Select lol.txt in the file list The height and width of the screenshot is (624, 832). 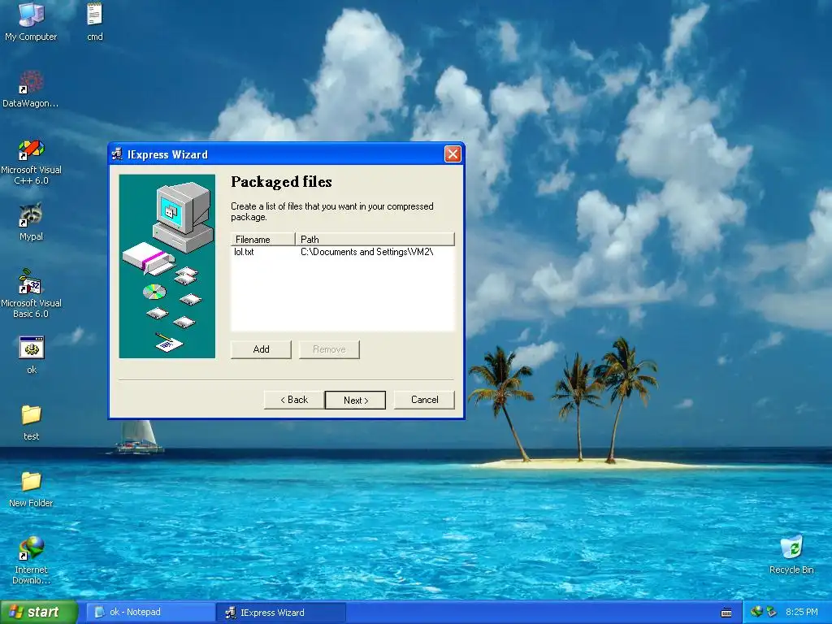point(244,252)
